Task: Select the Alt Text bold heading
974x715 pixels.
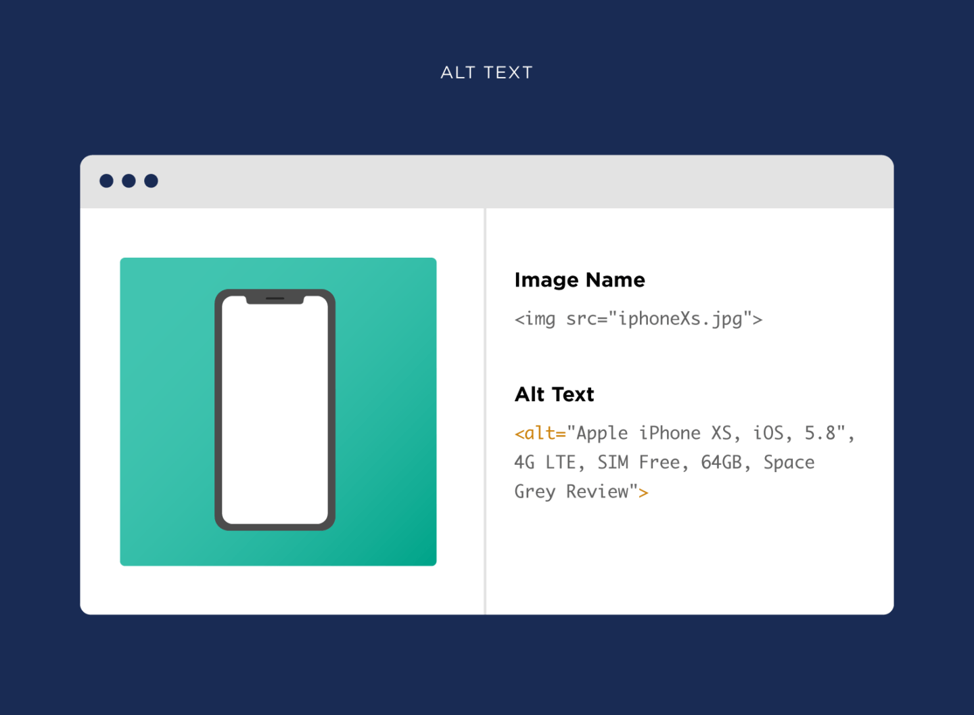Action: point(554,394)
